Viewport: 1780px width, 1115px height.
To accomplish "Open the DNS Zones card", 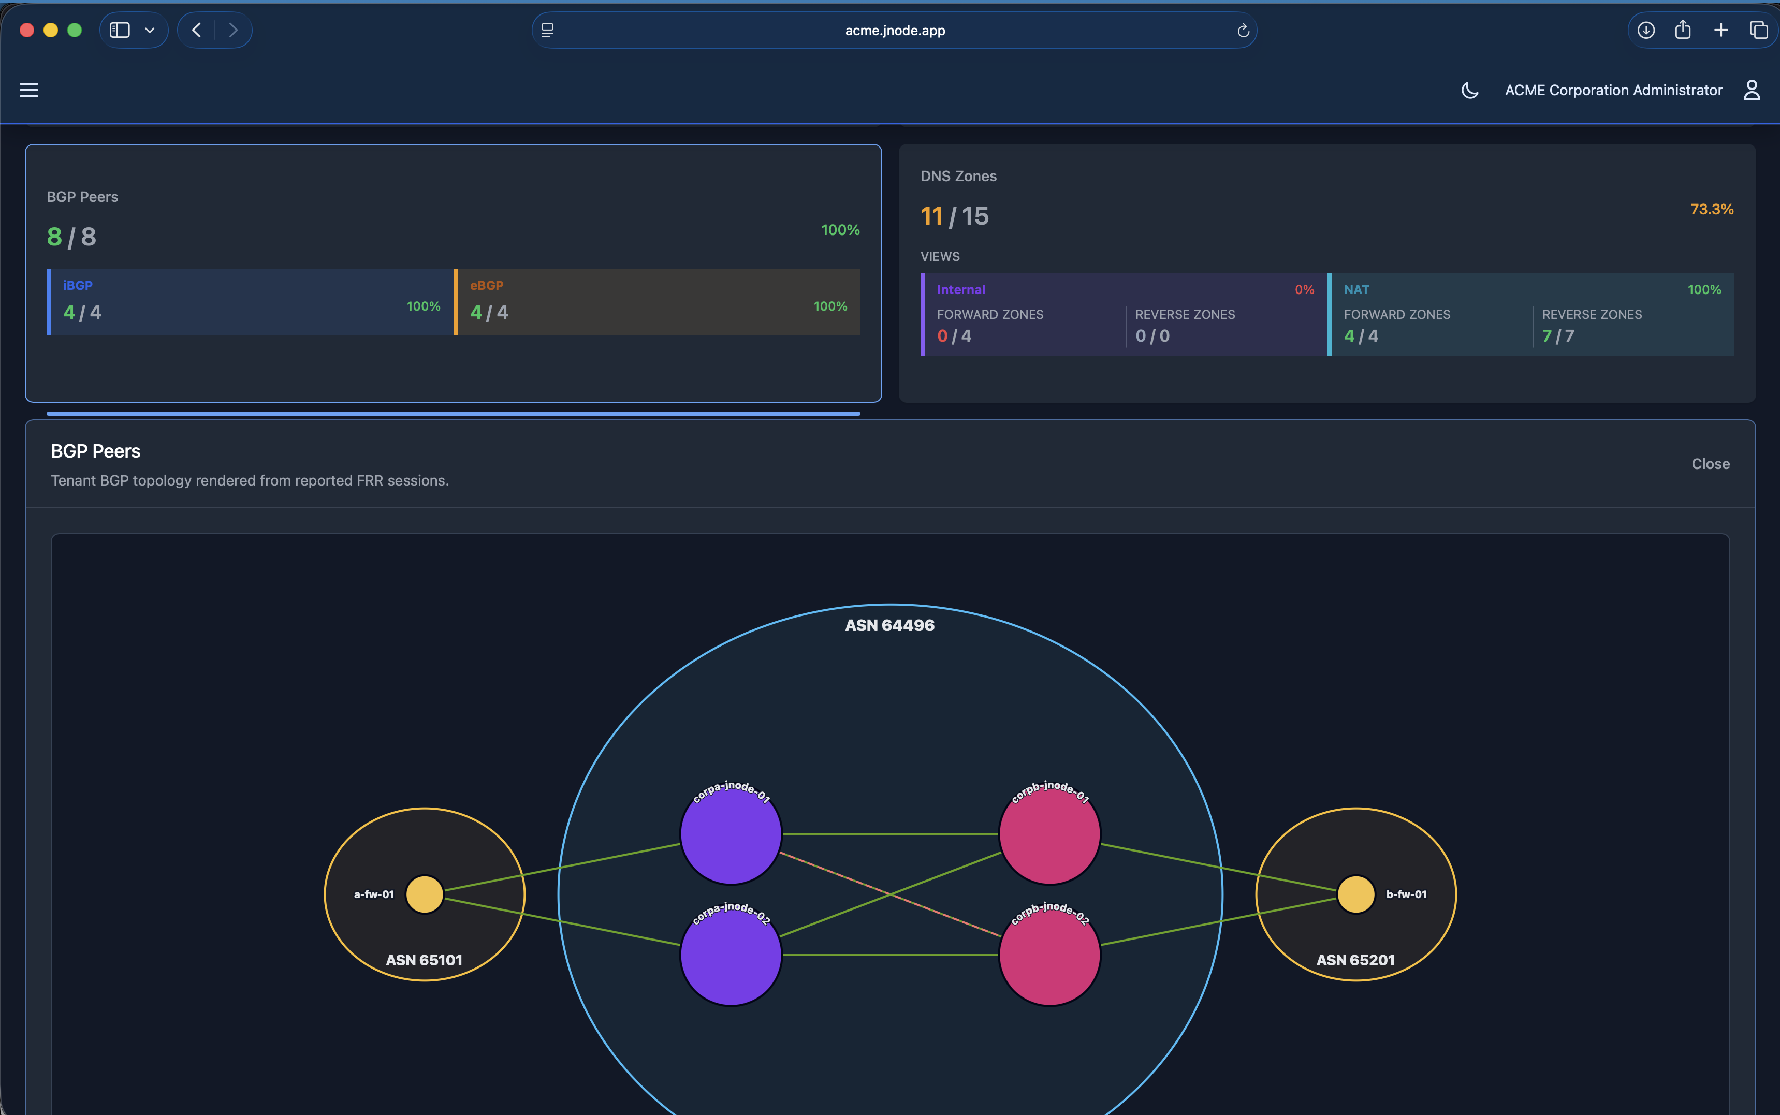I will pos(1326,273).
